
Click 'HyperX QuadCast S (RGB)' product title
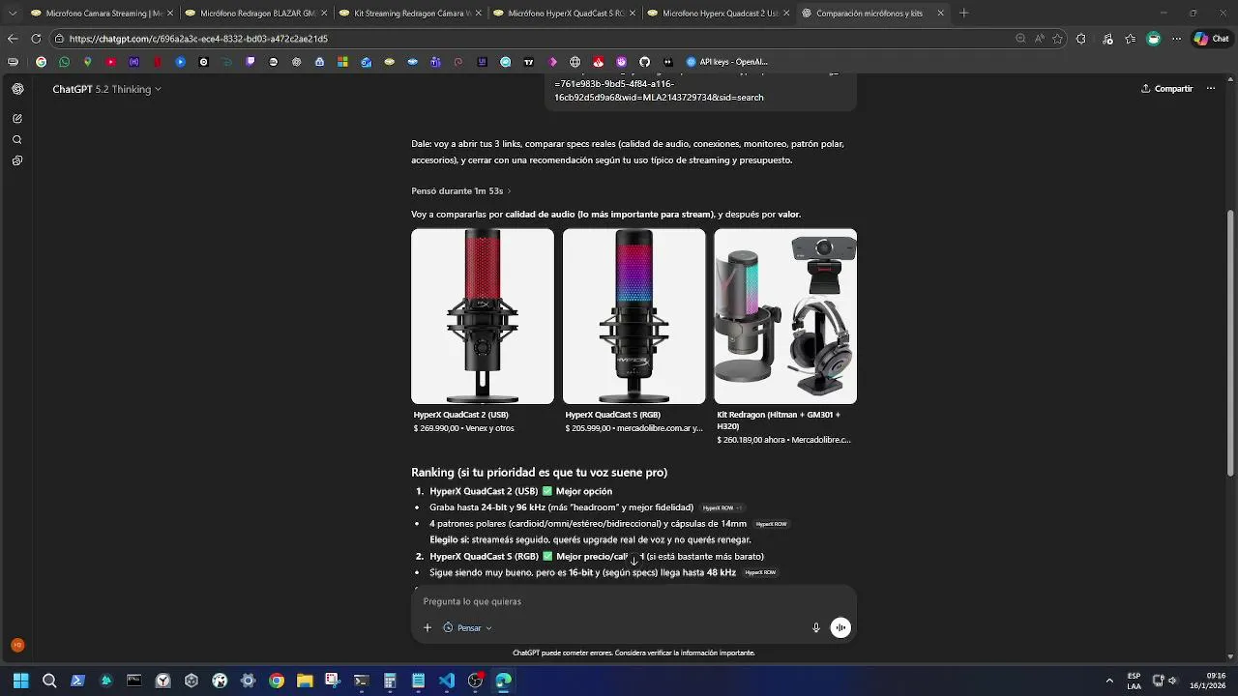coord(613,415)
